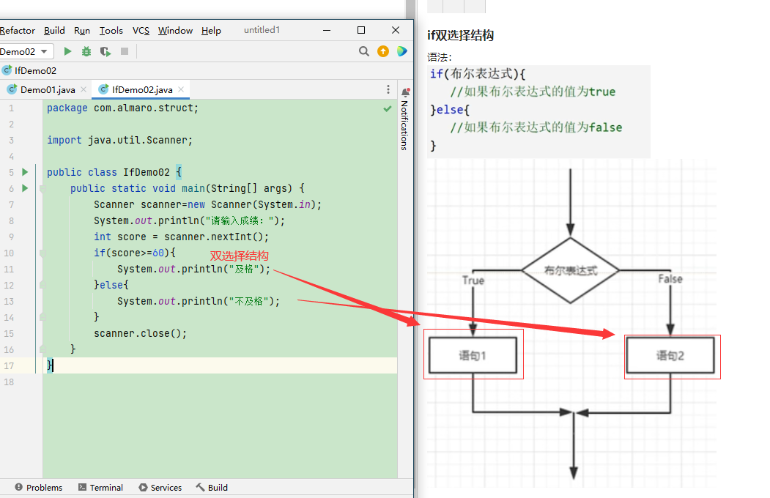Click fold end marker on line 14
This screenshot has height=498, width=770.
coord(42,317)
